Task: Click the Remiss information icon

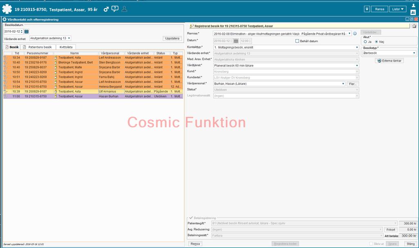Action: pyautogui.click(x=355, y=33)
